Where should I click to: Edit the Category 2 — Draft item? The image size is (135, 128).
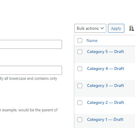click(x=105, y=103)
